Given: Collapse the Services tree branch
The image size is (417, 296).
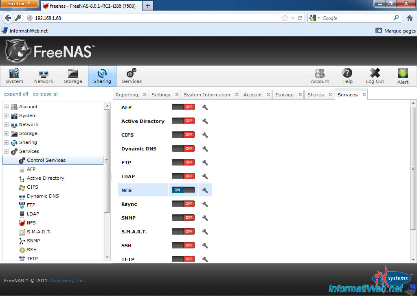Looking at the screenshot, I should pyautogui.click(x=6, y=151).
